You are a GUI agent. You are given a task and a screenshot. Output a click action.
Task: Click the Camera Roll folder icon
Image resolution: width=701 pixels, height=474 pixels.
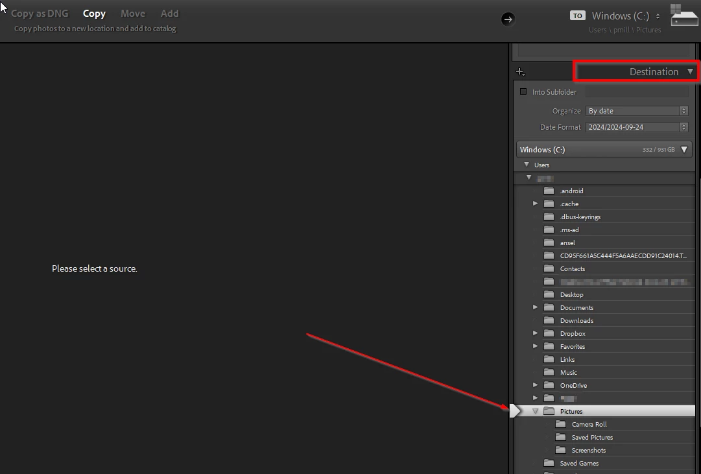(x=561, y=424)
